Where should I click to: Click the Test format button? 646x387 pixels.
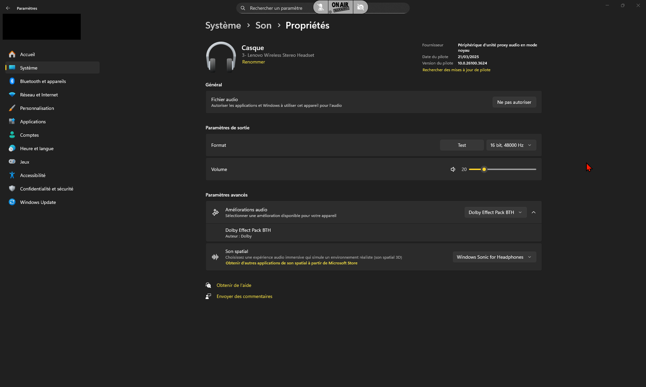462,145
